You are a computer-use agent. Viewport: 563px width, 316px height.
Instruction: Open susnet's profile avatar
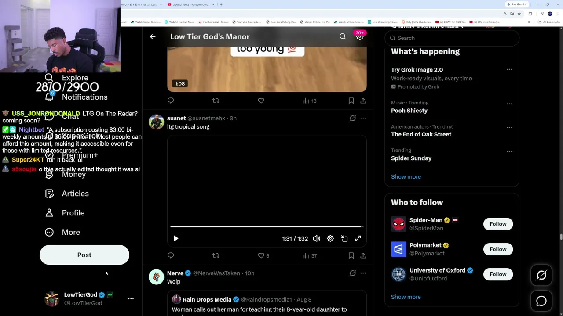click(156, 122)
